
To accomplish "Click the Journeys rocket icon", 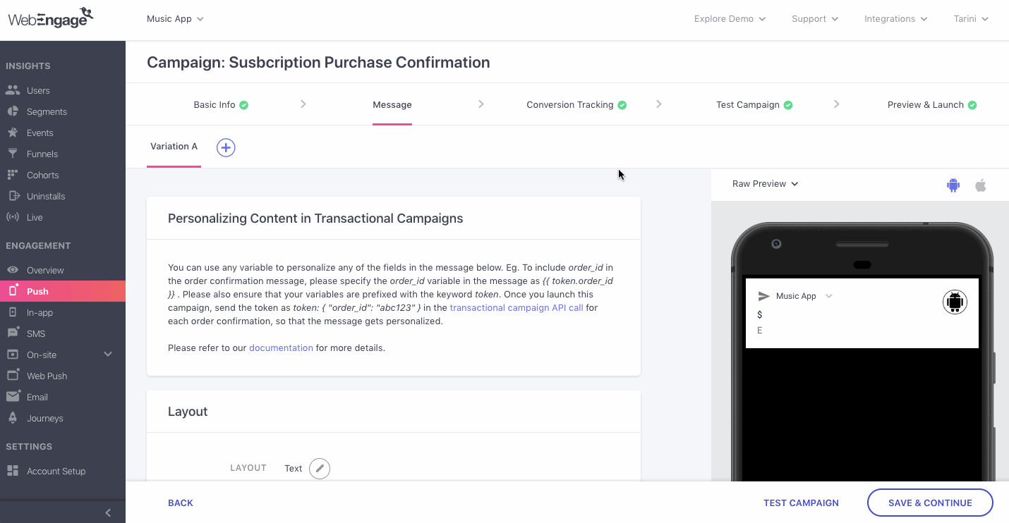I will 13,418.
